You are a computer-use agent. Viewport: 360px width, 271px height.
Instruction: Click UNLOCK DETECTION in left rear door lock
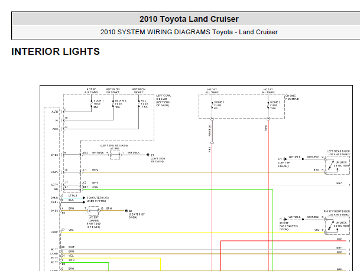[x=342, y=164]
